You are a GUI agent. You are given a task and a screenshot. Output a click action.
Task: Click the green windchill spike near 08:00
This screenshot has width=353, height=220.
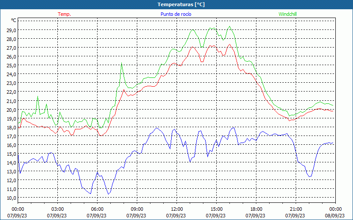[122, 63]
